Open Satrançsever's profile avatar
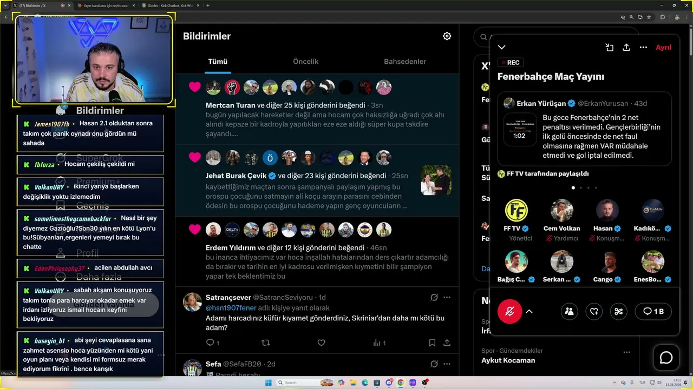This screenshot has width=693, height=389. tap(192, 301)
